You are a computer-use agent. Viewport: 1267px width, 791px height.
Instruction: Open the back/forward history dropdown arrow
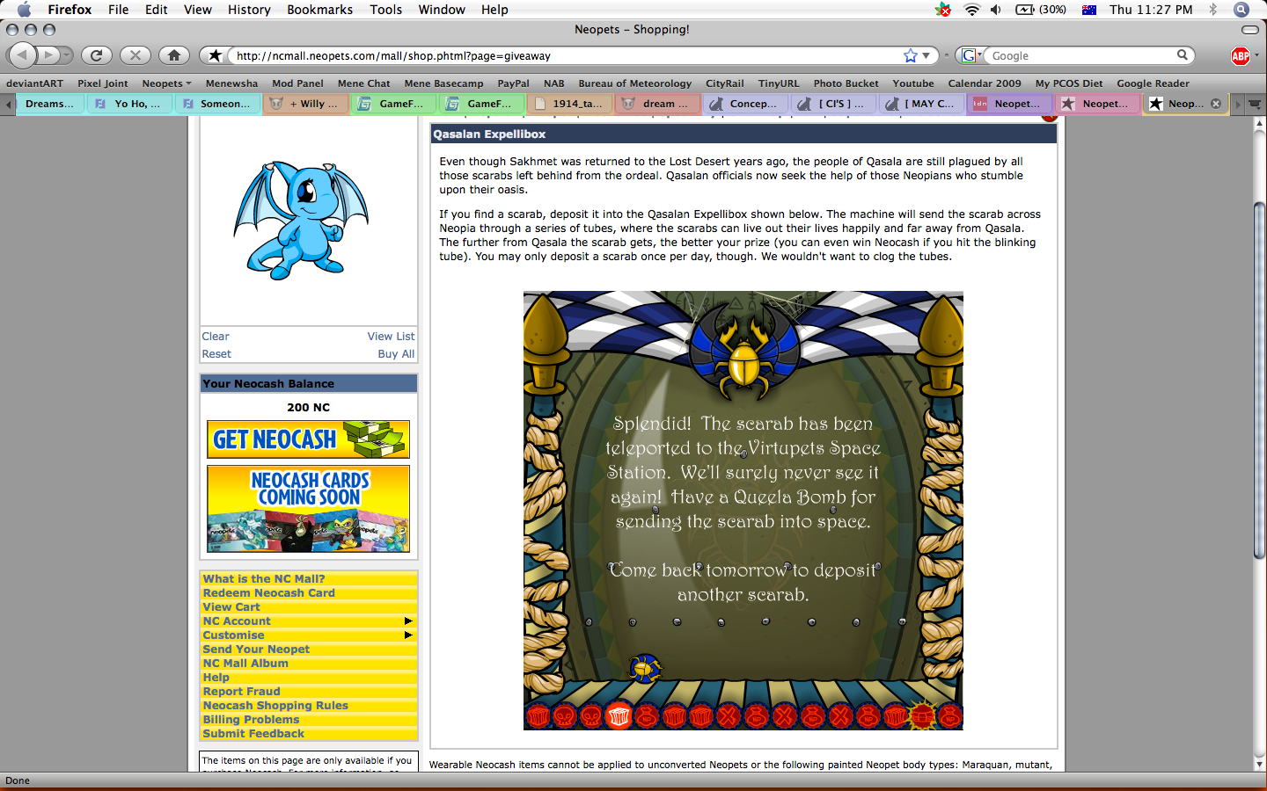pos(66,55)
